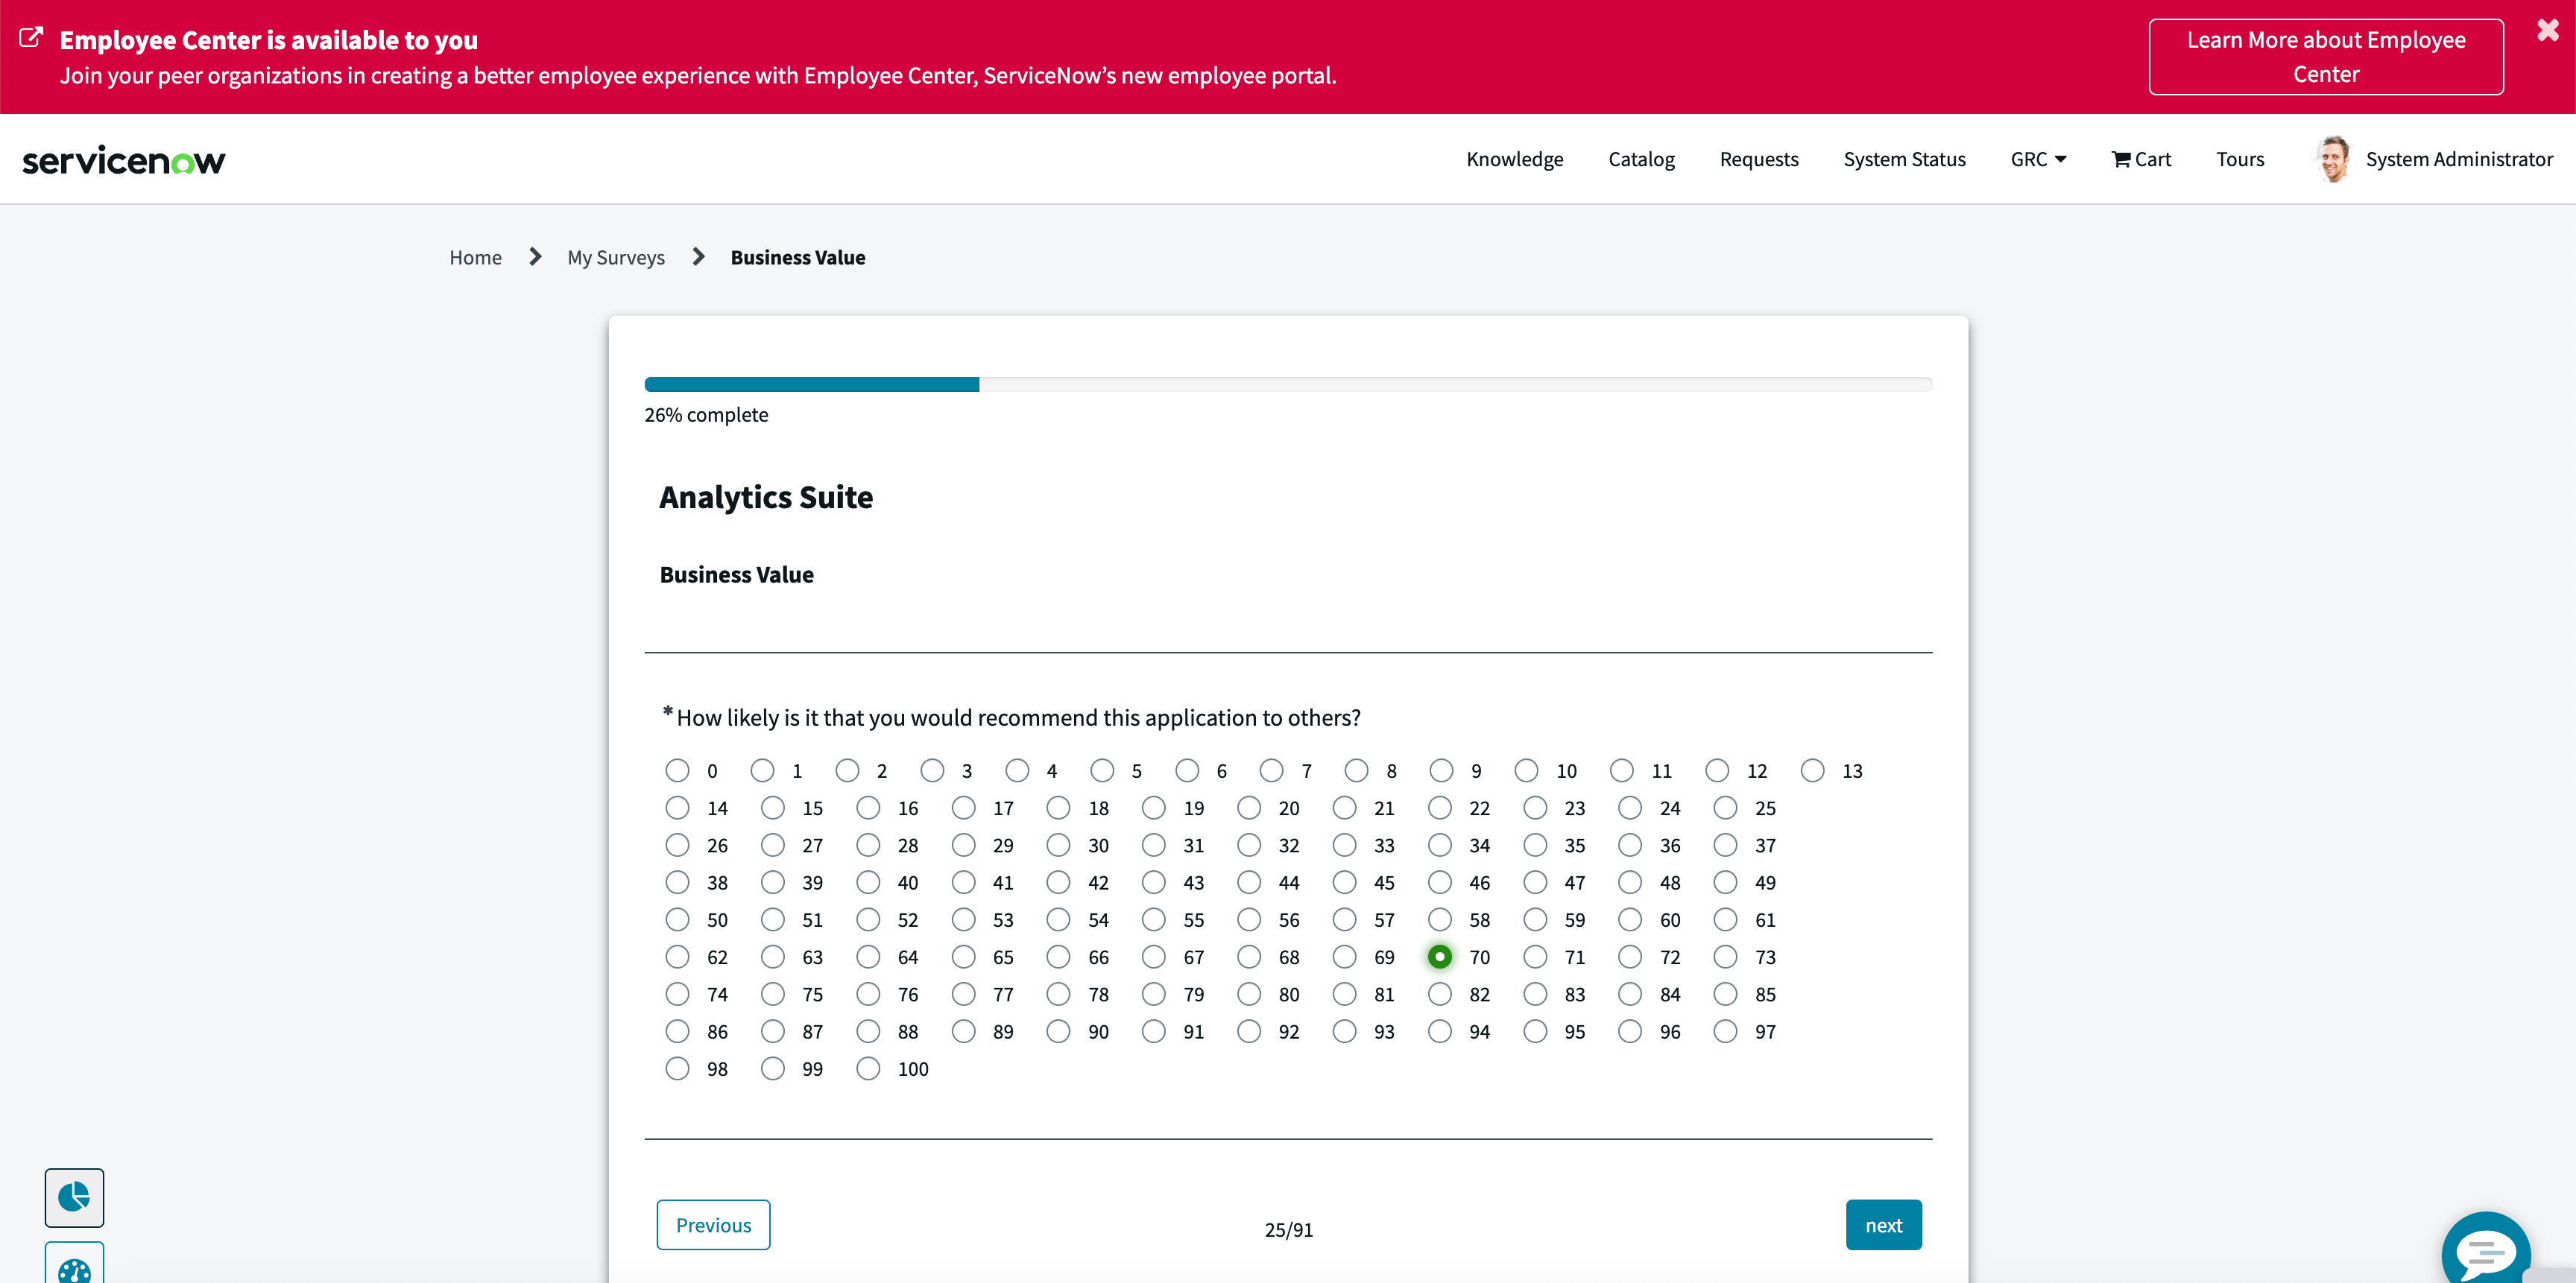Viewport: 2576px width, 1283px height.
Task: Open the Knowledge menu item
Action: [1514, 159]
